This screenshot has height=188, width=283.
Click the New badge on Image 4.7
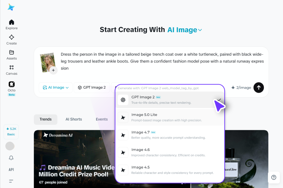point(153,132)
